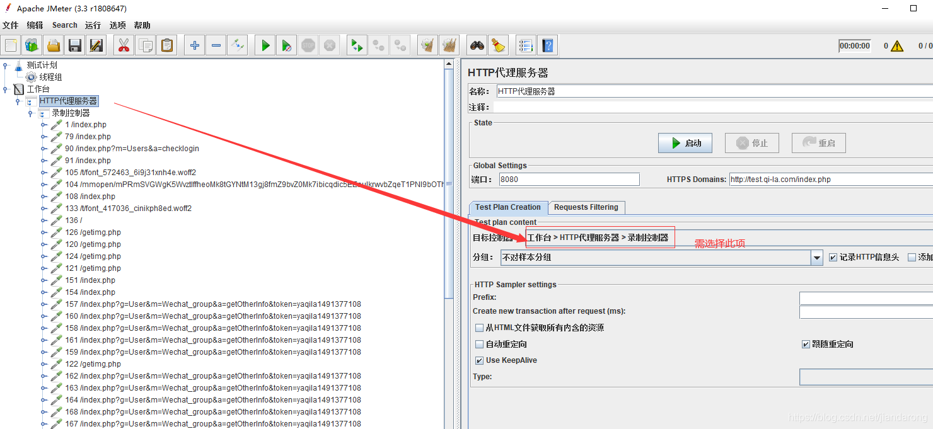This screenshot has height=429, width=933.
Task: Click the Remote stop all icon
Action: (379, 45)
